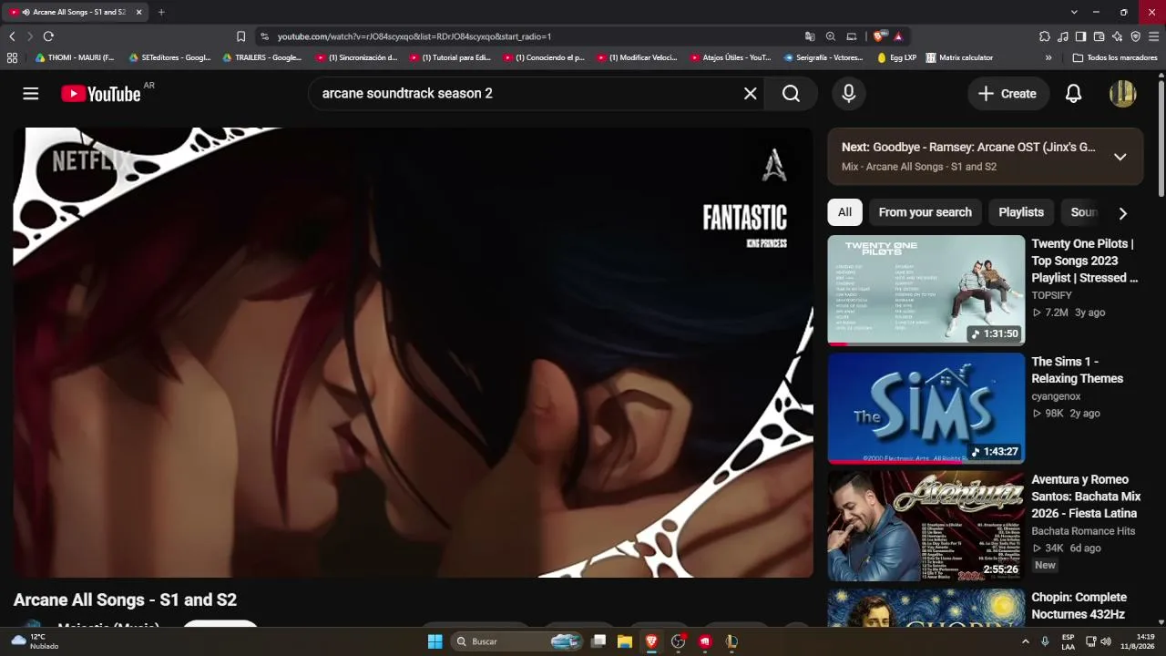Visit the Bachata Romance Hits channel

(1083, 531)
